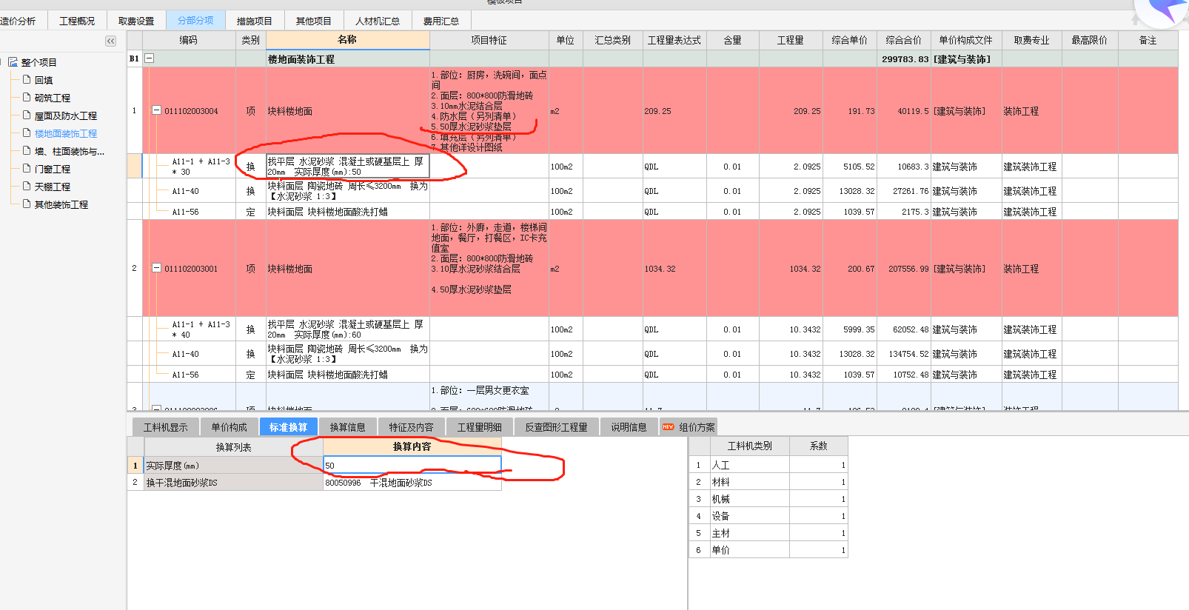The height and width of the screenshot is (610, 1189).
Task: Click document icon beside 门窗工程
Action: 27,168
